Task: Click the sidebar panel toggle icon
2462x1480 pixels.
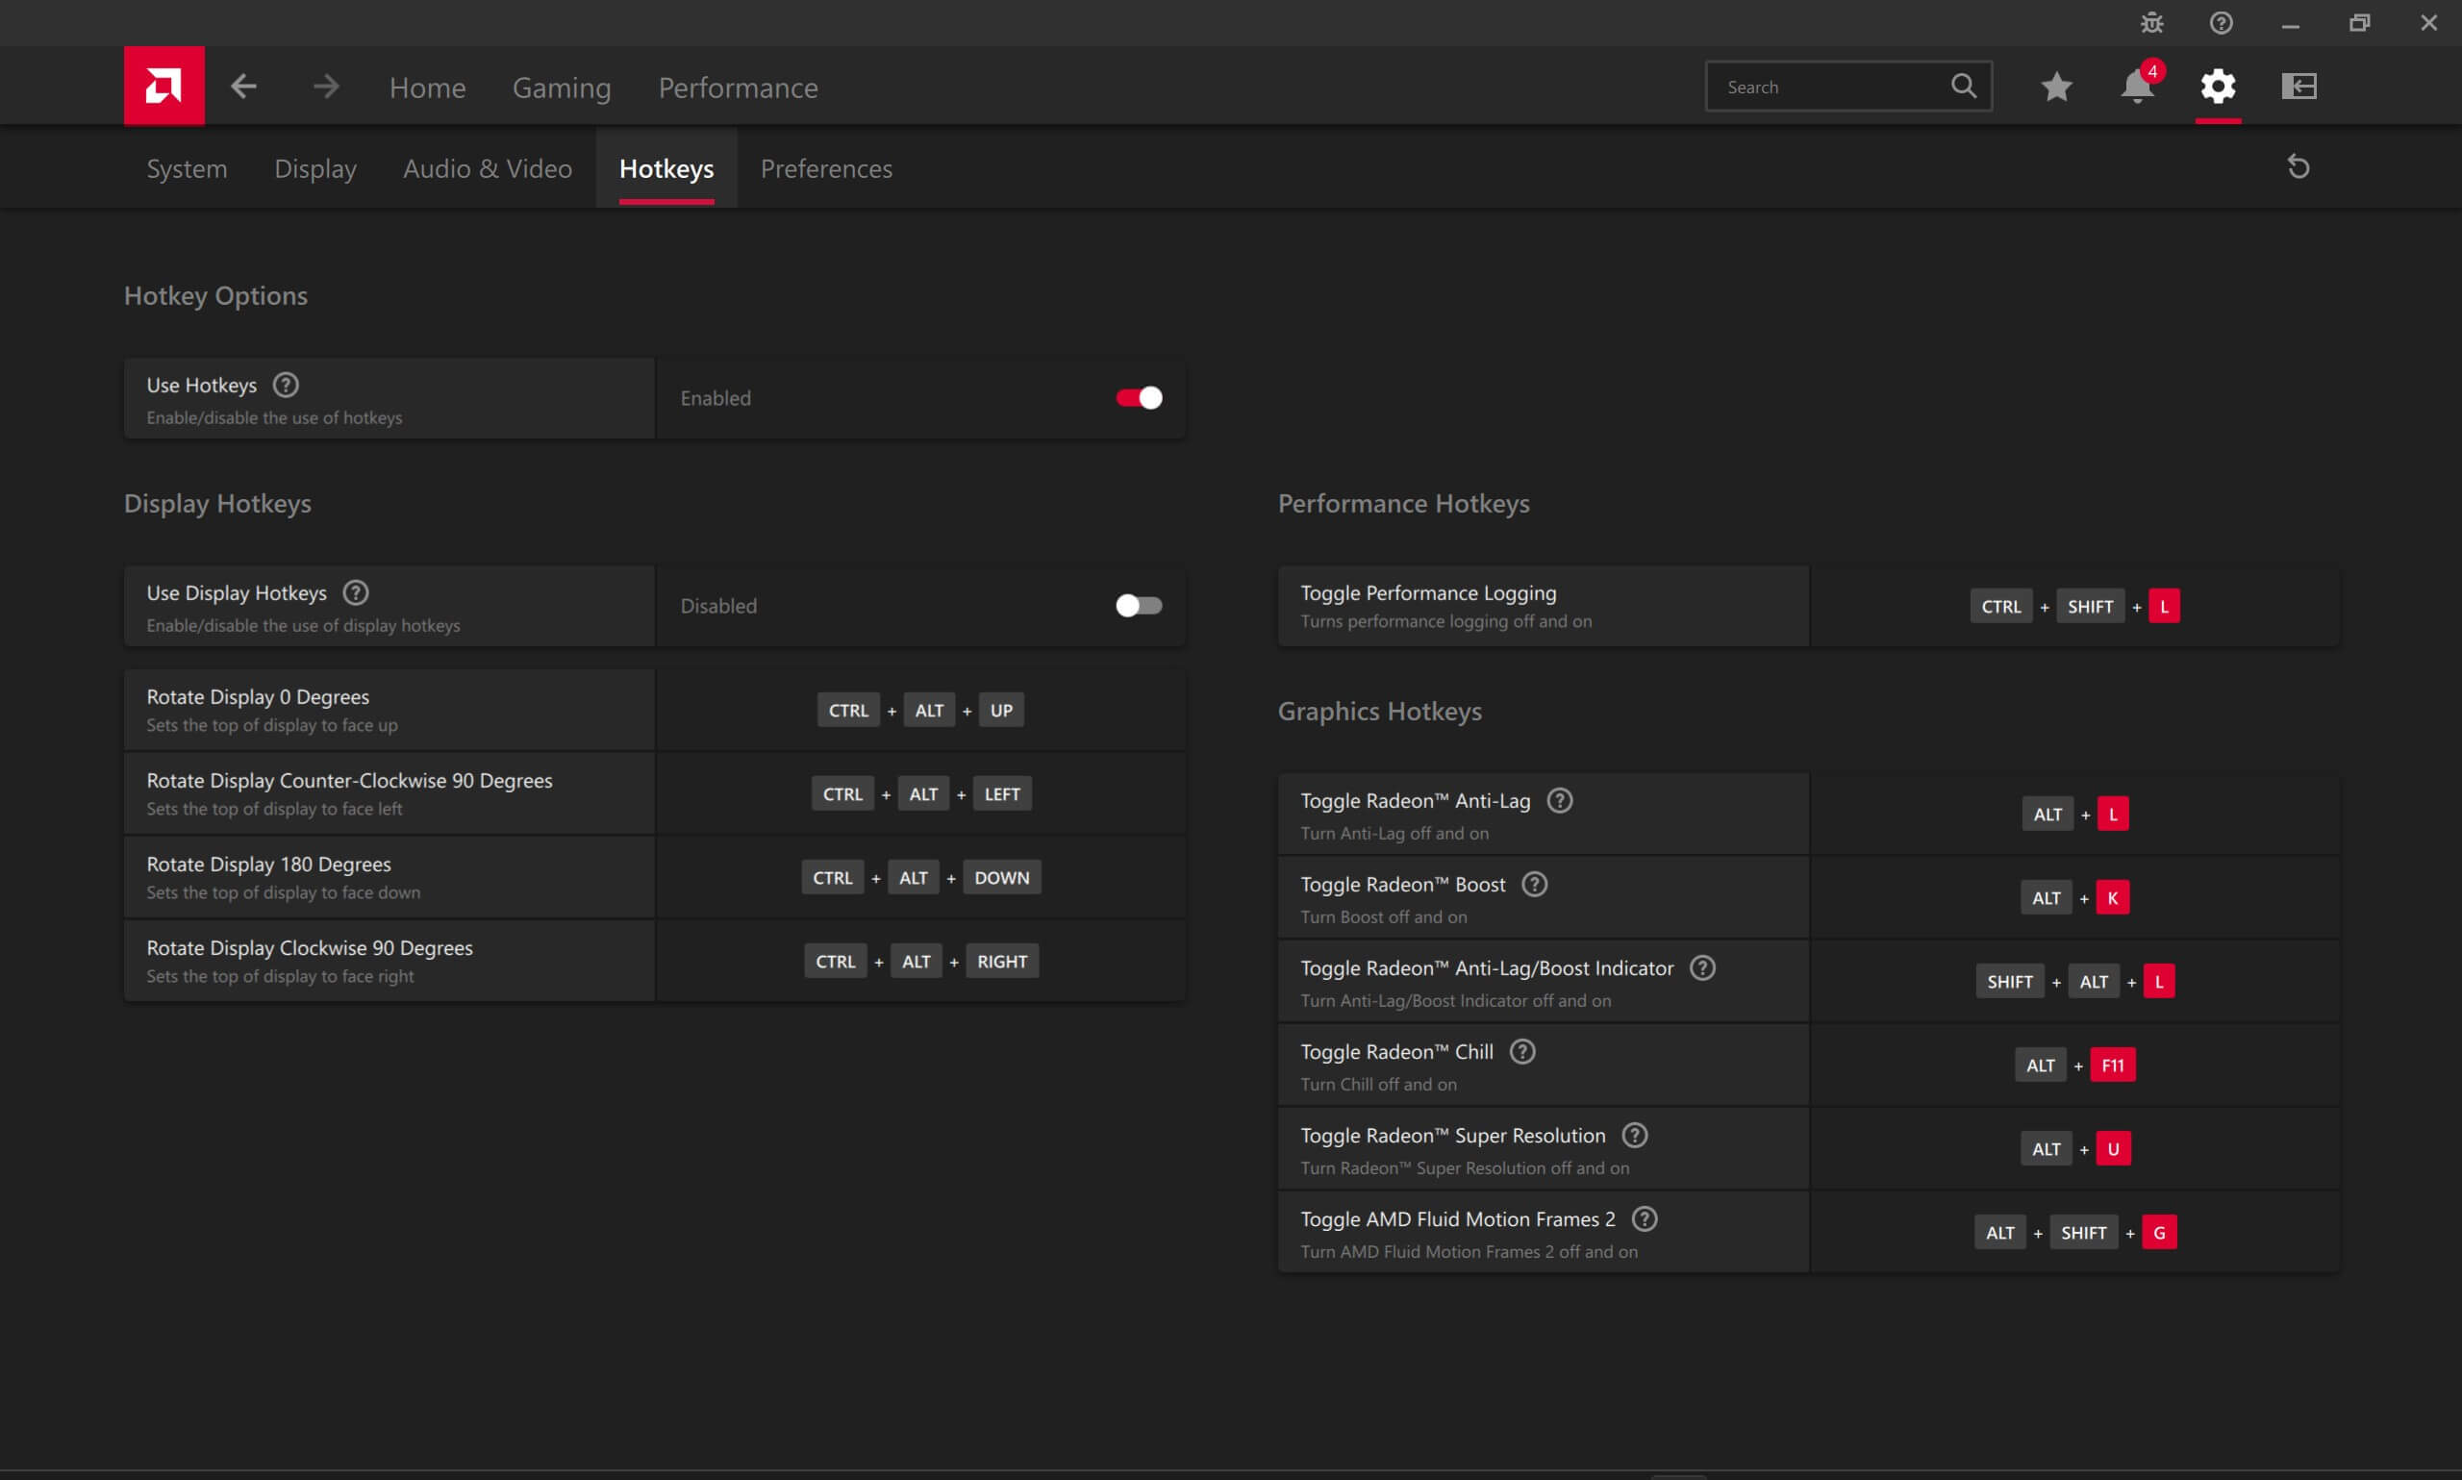Action: (x=2299, y=87)
